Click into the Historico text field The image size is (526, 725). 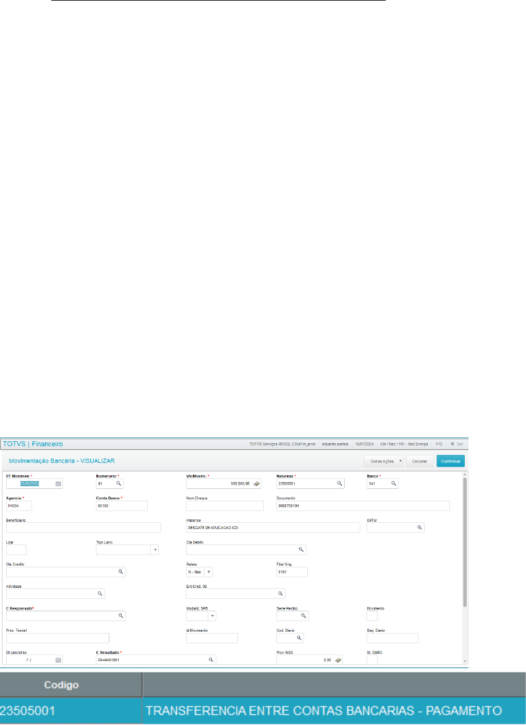(x=273, y=528)
